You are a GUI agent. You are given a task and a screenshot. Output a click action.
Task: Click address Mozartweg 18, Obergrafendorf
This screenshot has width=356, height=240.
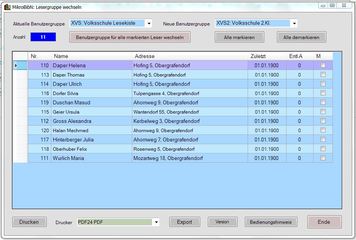tap(190, 158)
